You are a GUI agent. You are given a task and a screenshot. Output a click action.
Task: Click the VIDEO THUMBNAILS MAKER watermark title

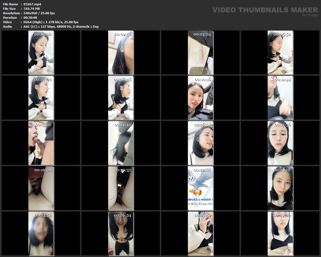click(x=265, y=10)
